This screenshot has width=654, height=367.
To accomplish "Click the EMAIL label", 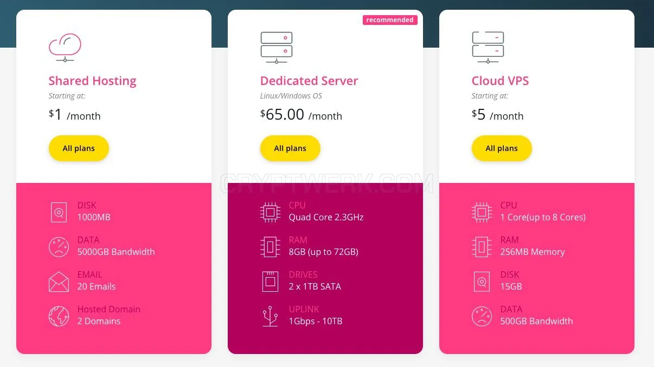I will (x=89, y=274).
